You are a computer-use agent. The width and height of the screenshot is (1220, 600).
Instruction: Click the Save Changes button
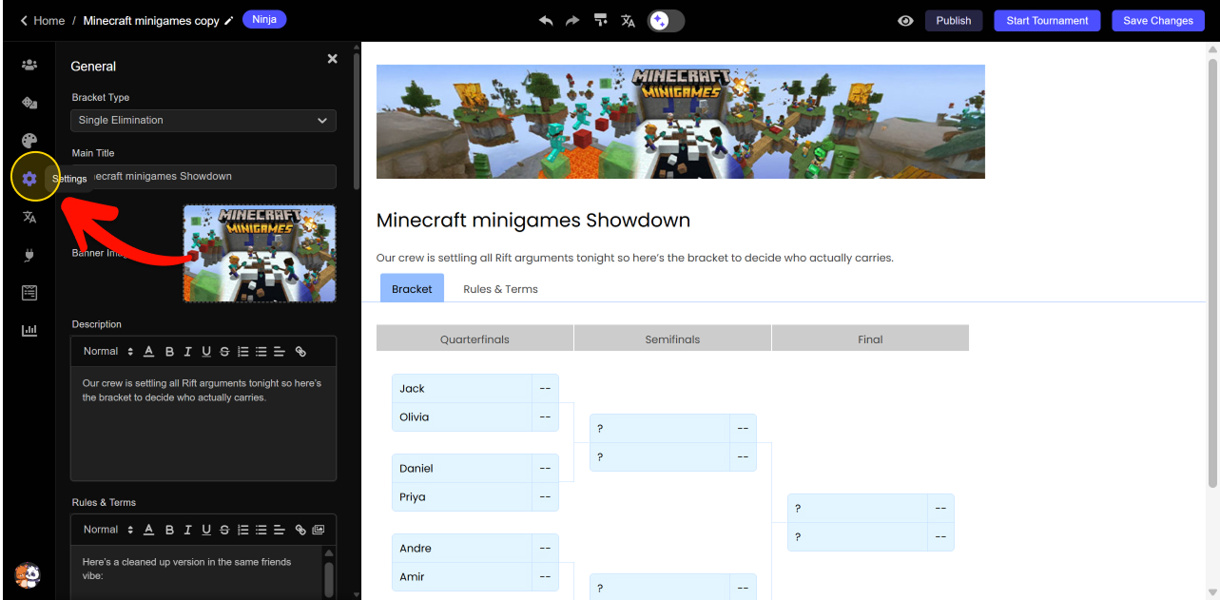[x=1157, y=21]
